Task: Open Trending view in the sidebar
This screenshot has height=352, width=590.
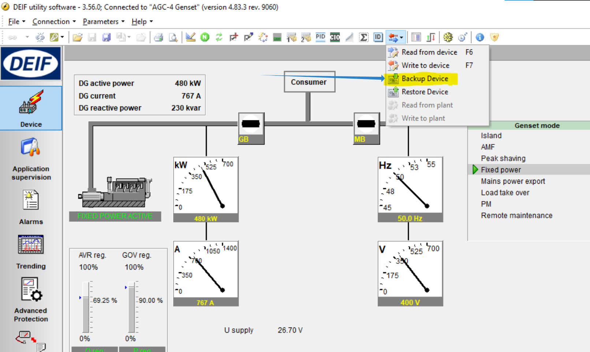Action: (31, 252)
